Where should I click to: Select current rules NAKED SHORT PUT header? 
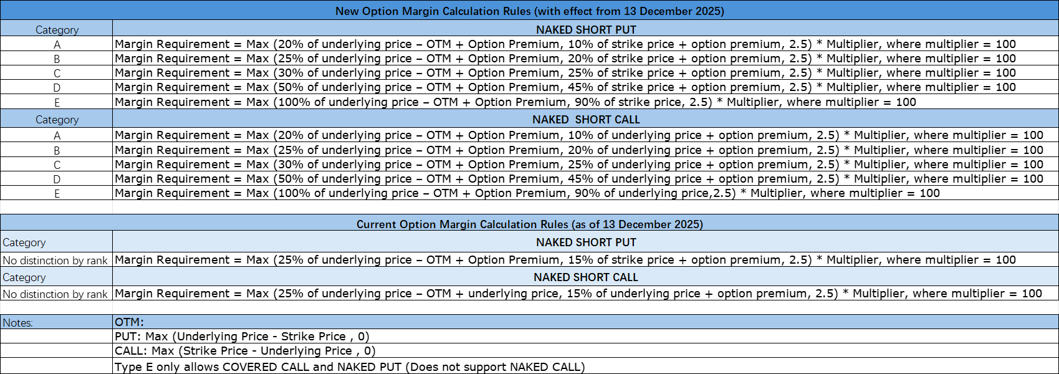pyautogui.click(x=585, y=242)
